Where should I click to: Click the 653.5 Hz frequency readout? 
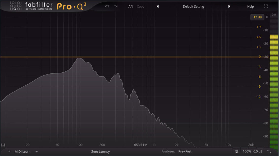pyautogui.click(x=141, y=145)
